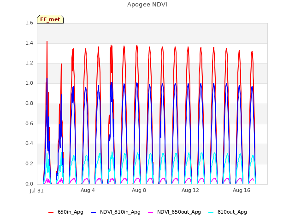Click the 1.2 y-axis tick label
The height and width of the screenshot is (221, 295).
tap(29, 63)
